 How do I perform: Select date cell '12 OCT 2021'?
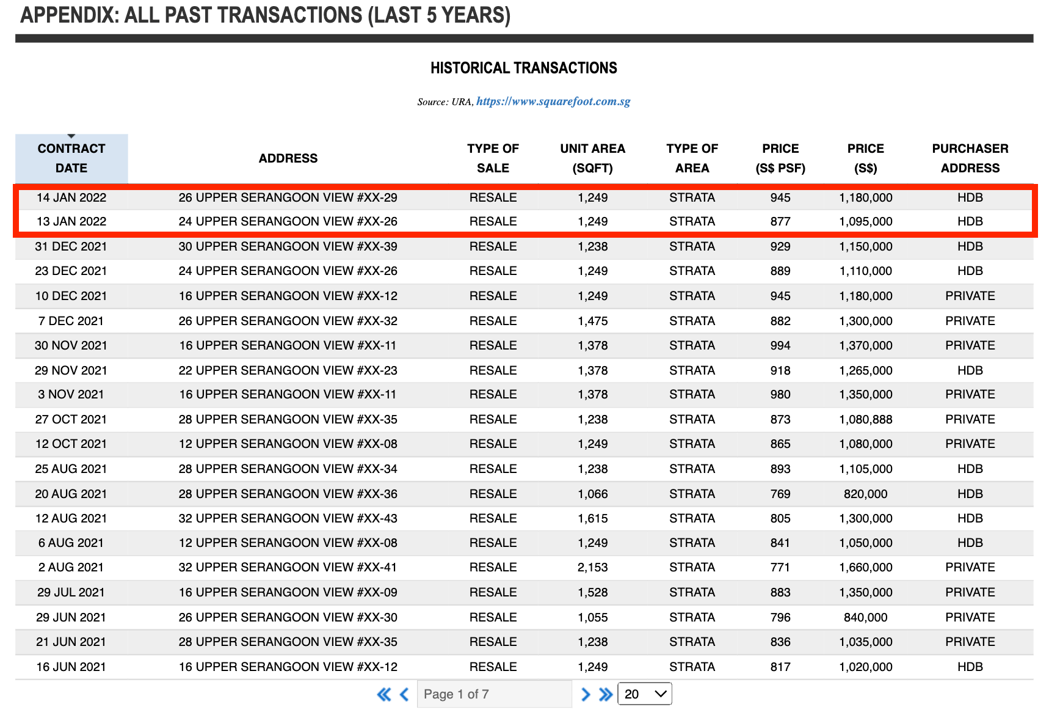tap(71, 444)
